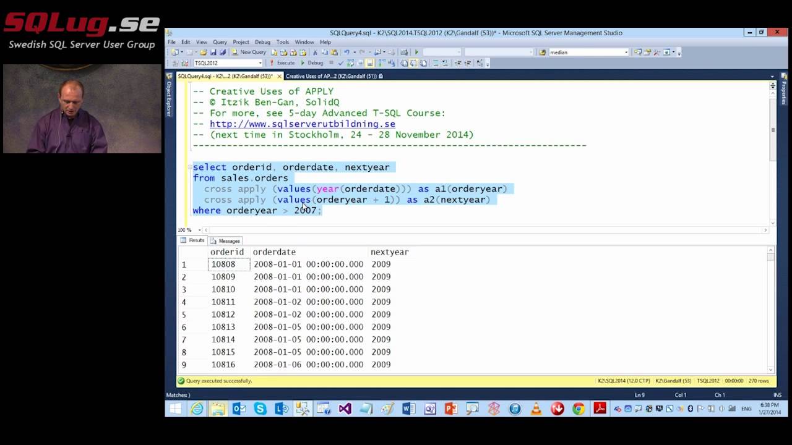Image resolution: width=792 pixels, height=445 pixels.
Task: Click the Undo arrow icon
Action: click(x=346, y=53)
